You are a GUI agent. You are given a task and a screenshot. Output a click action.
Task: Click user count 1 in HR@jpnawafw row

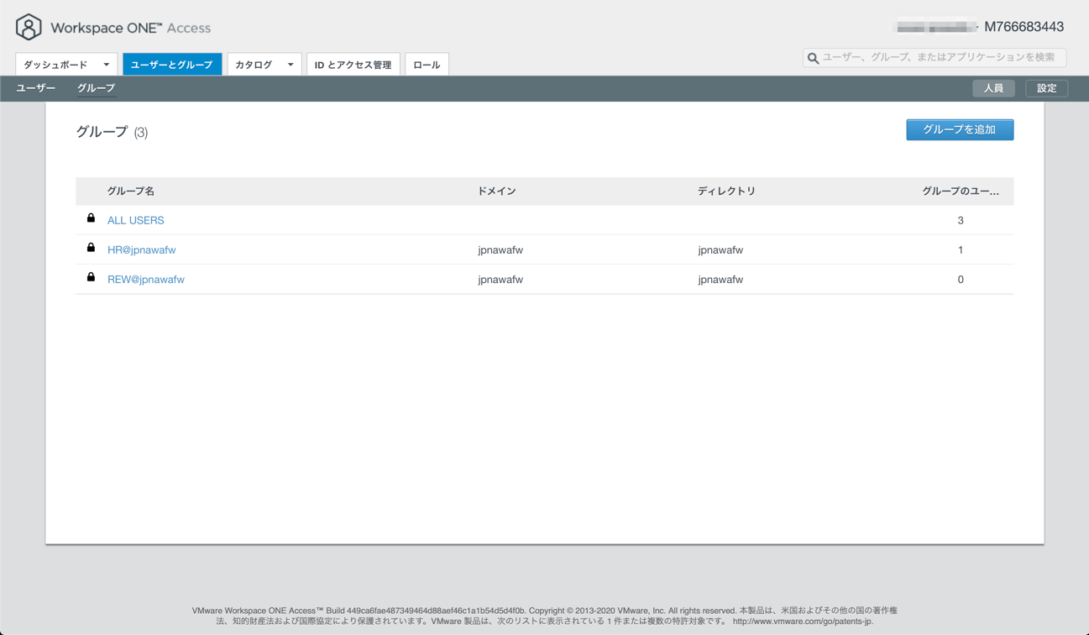pyautogui.click(x=961, y=249)
